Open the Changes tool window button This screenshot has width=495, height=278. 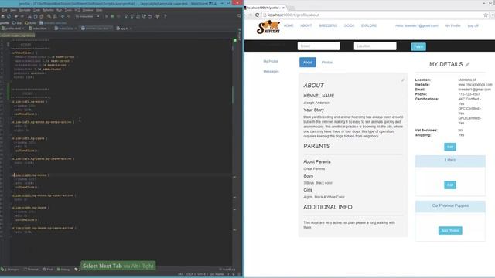pos(10,270)
